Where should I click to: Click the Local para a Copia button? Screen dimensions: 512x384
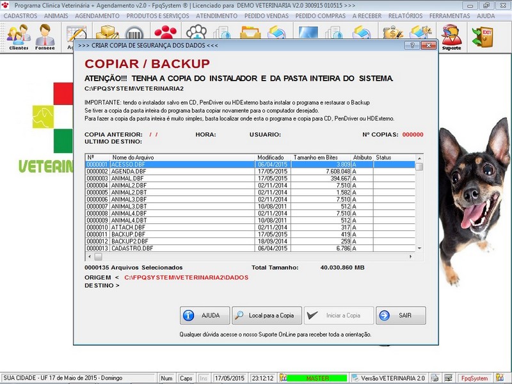click(267, 316)
